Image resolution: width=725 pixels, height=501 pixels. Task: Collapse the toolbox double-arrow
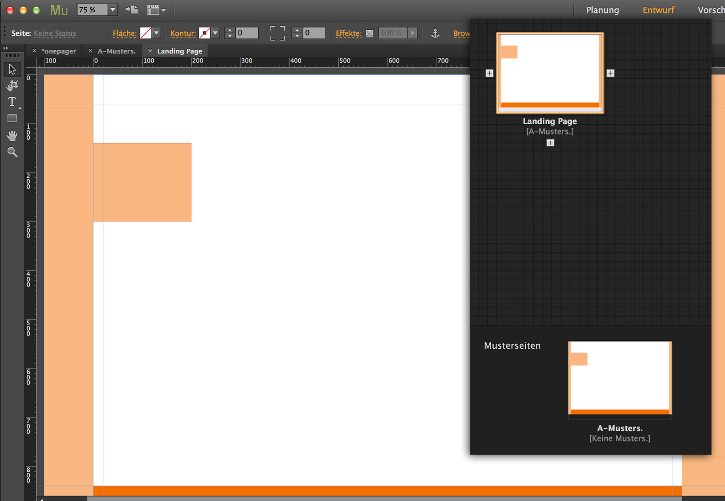click(6, 48)
